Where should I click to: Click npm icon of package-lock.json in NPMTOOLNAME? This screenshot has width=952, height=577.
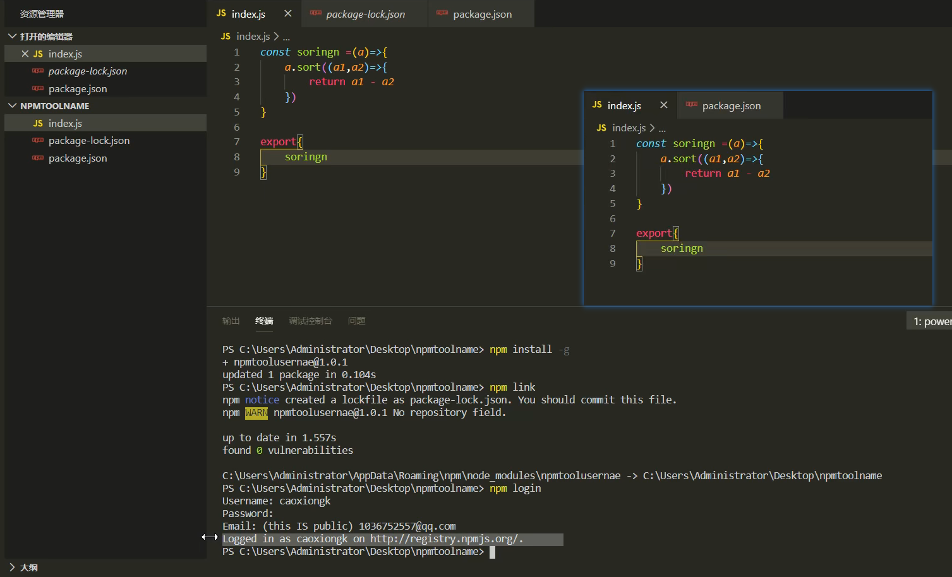pos(38,140)
